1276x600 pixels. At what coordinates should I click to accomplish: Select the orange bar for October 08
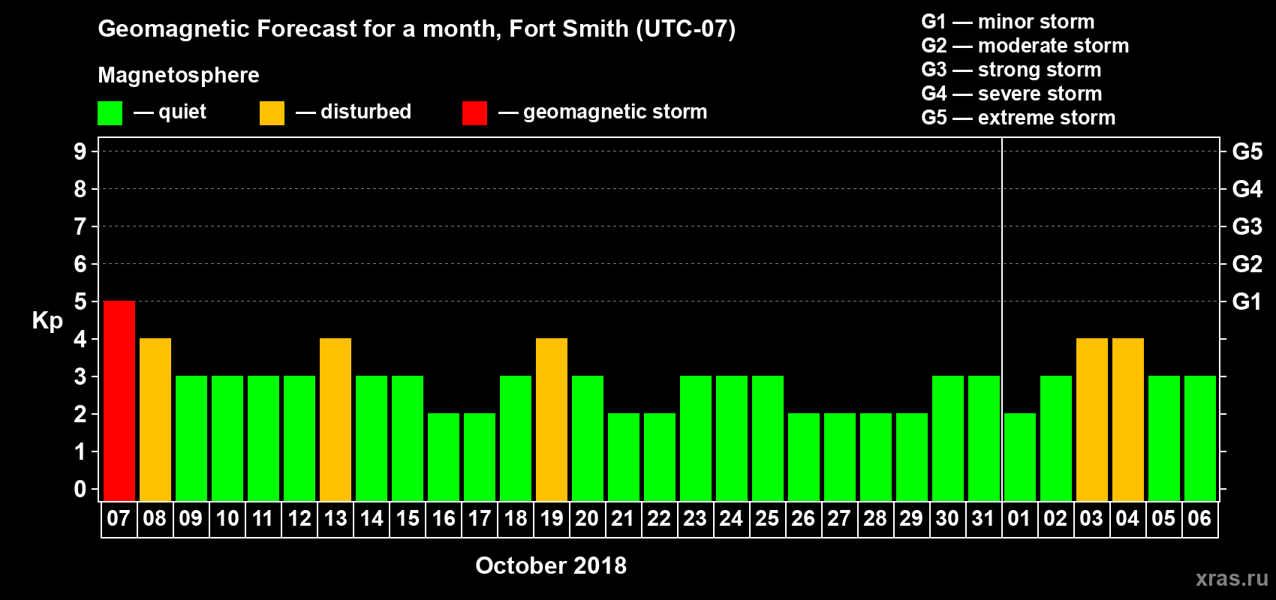pos(155,419)
